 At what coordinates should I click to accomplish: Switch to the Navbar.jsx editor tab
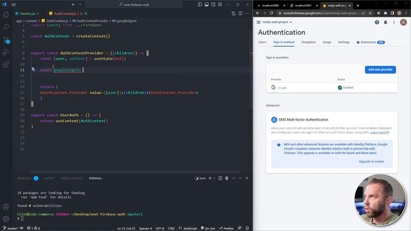[27, 13]
